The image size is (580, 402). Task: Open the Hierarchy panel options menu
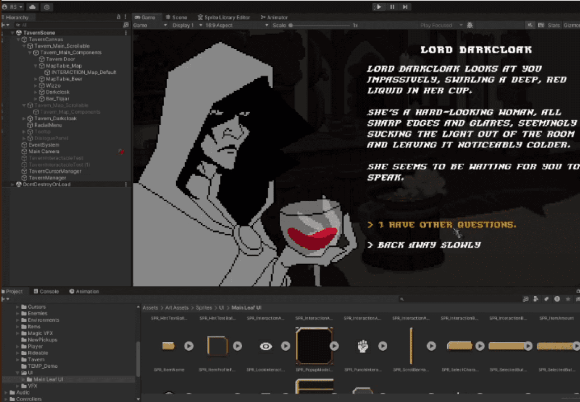coord(125,17)
